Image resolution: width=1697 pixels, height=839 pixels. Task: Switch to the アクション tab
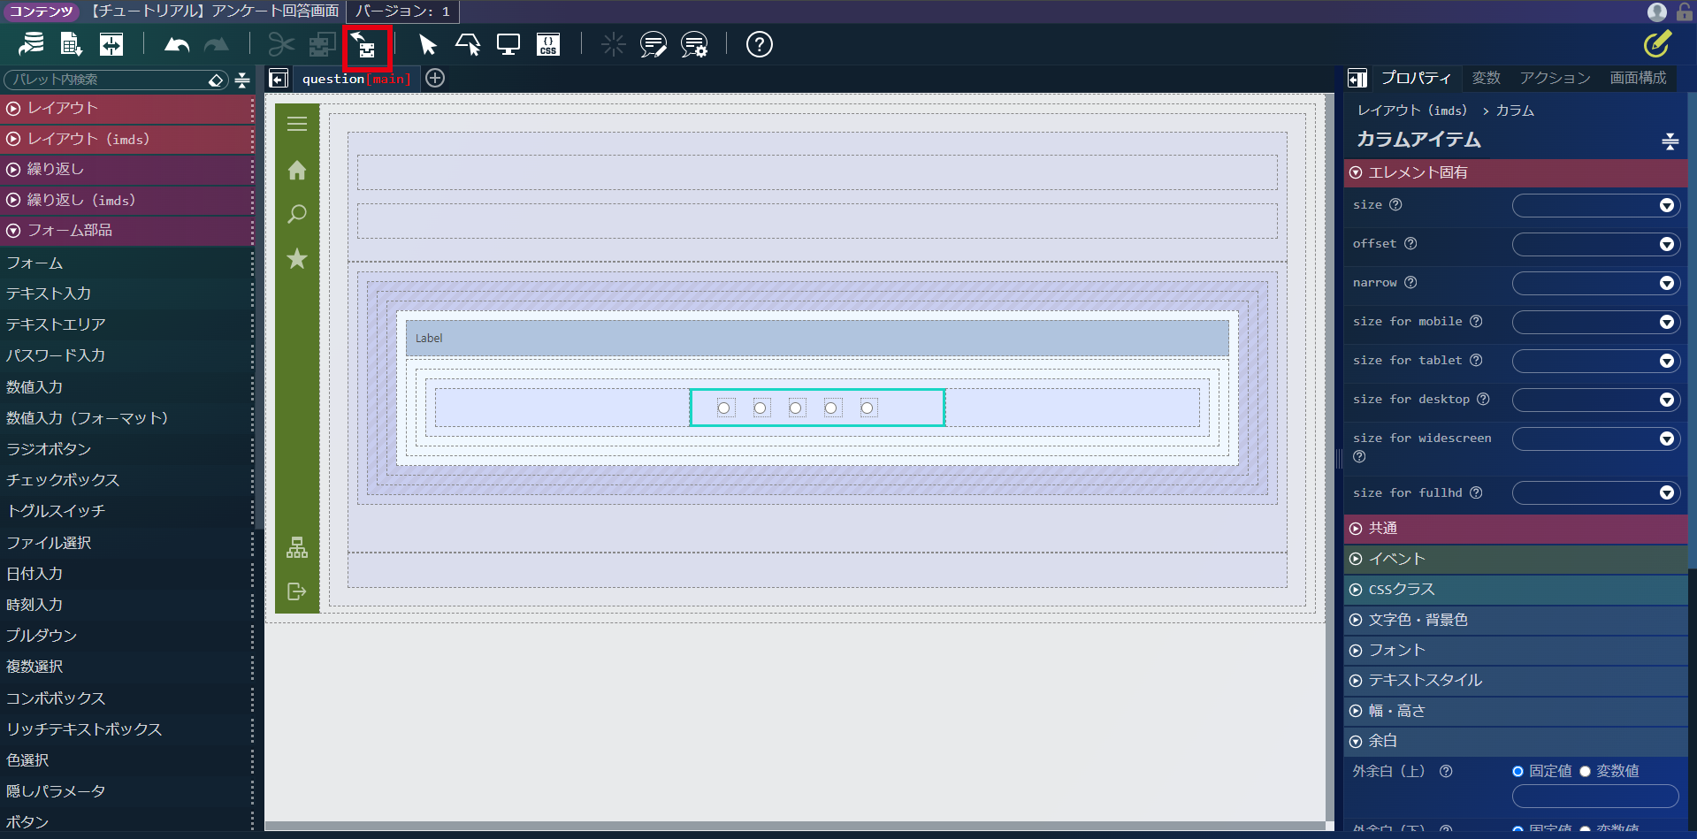(x=1555, y=78)
